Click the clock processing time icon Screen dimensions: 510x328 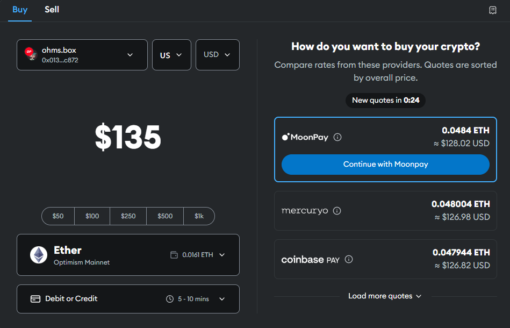pos(170,299)
